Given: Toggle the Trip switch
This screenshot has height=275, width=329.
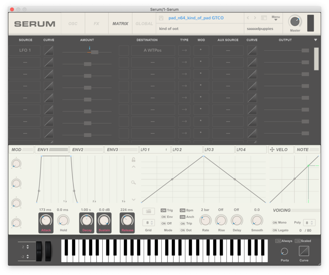Looking at the screenshot, I should point(183,224).
